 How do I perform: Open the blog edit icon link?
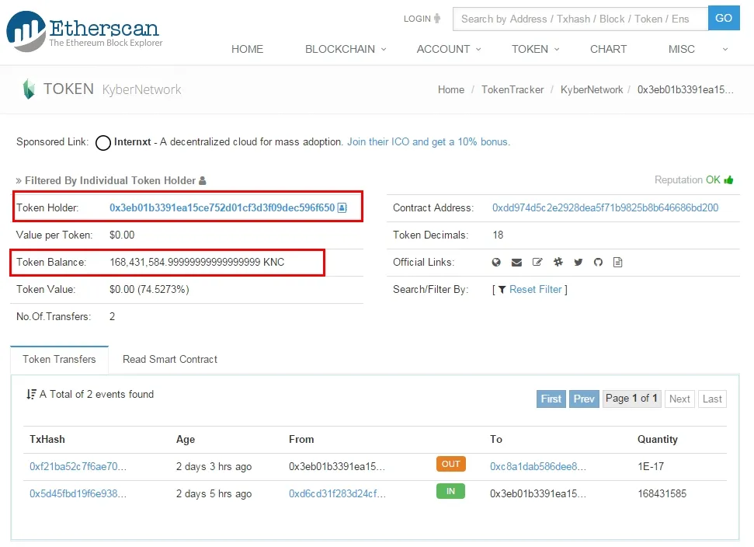(537, 262)
